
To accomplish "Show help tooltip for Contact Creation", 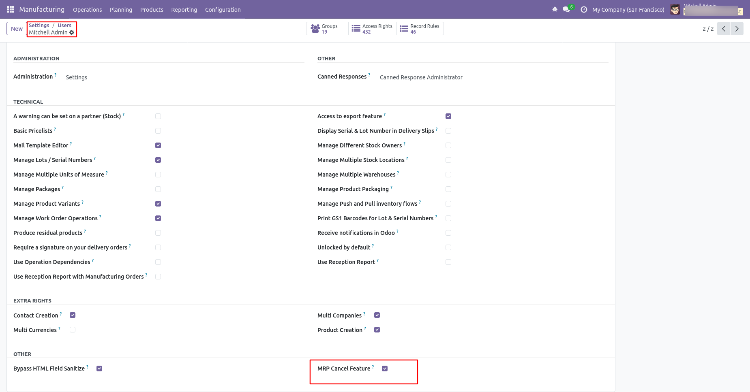I will 61,314.
